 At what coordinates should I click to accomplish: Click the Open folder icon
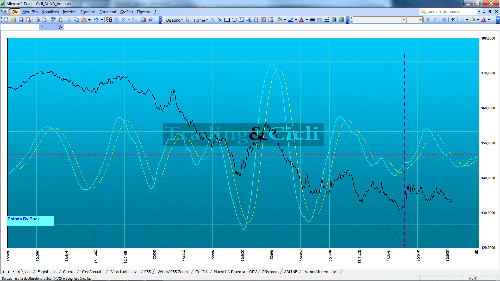pyautogui.click(x=14, y=20)
